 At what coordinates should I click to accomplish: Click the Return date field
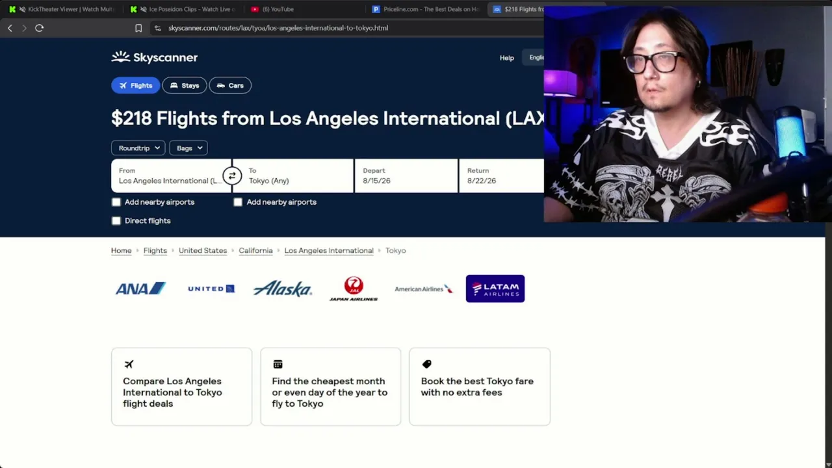tap(501, 175)
